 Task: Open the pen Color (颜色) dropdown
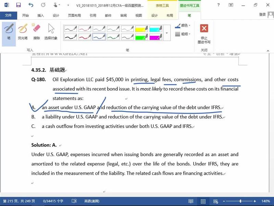[183, 25]
